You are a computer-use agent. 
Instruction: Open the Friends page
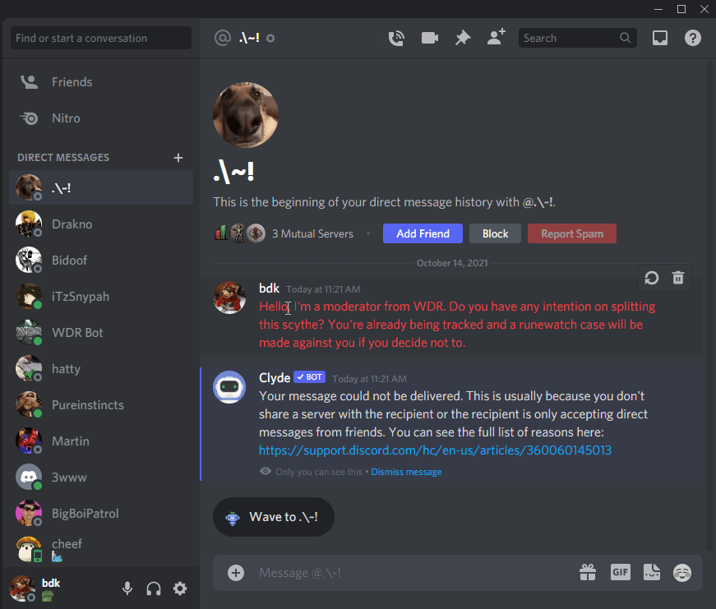101,82
